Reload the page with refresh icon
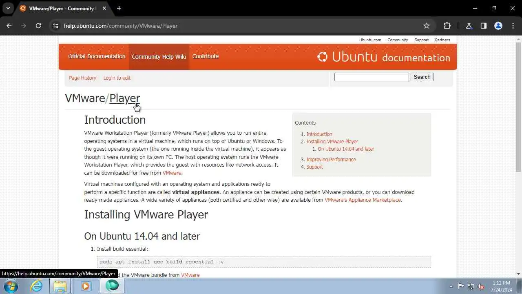Screen dimensions: 522x294 coord(38,26)
